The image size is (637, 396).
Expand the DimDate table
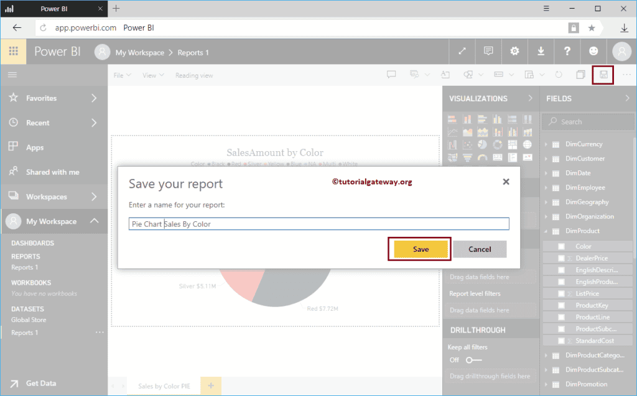(546, 173)
